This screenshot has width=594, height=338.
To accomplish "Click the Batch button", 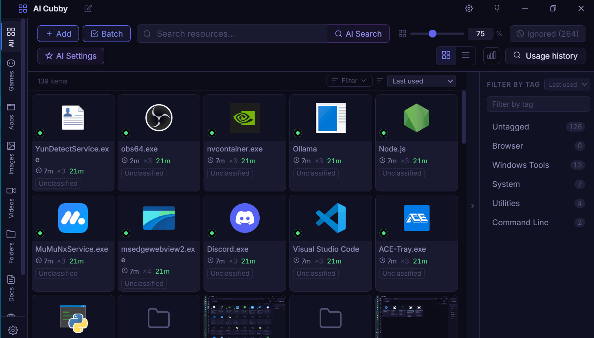I will tap(107, 34).
